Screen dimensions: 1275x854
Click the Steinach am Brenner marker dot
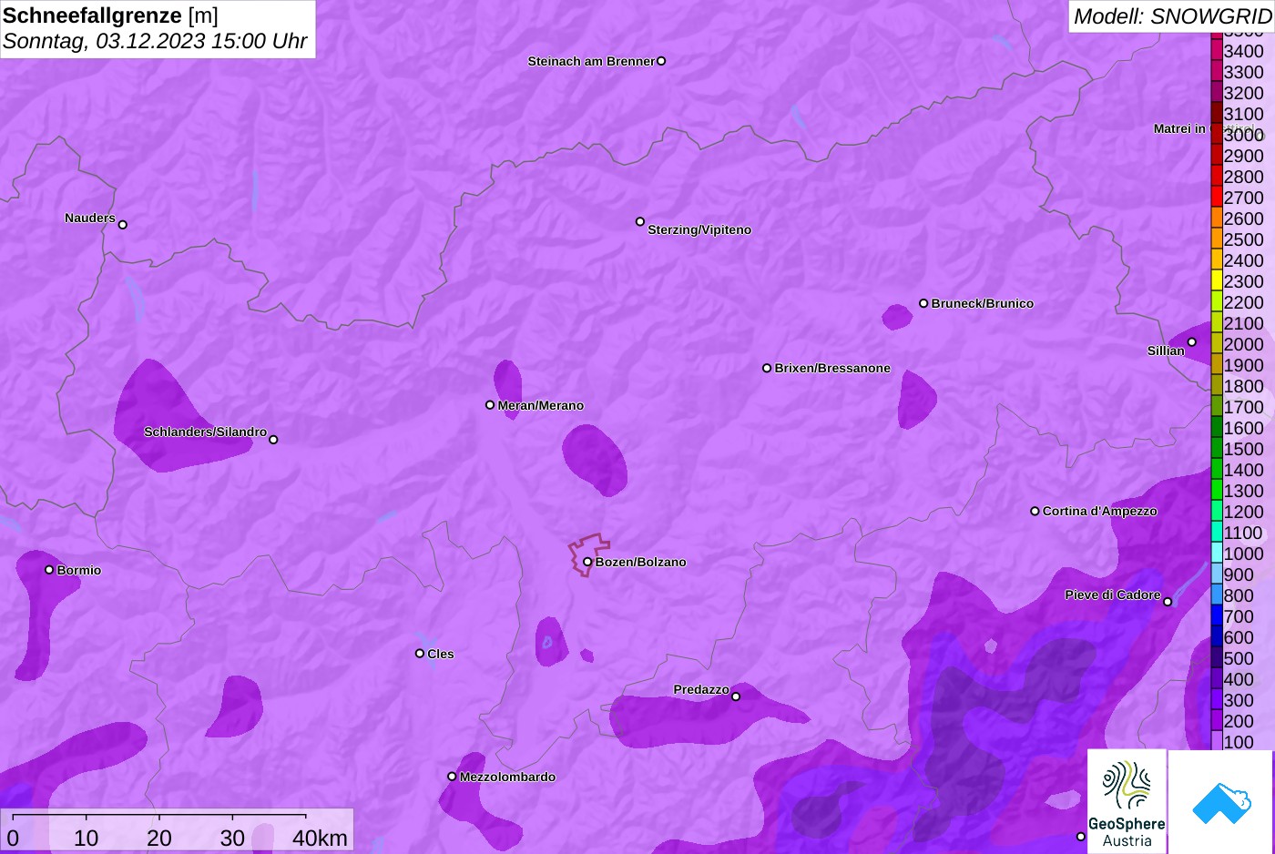(661, 61)
